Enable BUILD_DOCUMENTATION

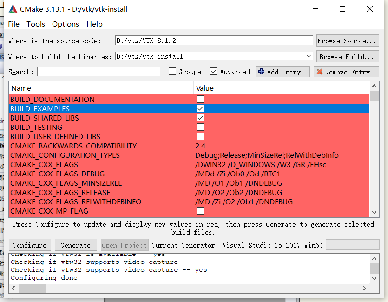200,99
